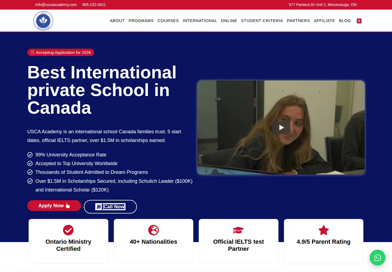Play the student video
Screen dimensions: 392x272
tap(281, 127)
